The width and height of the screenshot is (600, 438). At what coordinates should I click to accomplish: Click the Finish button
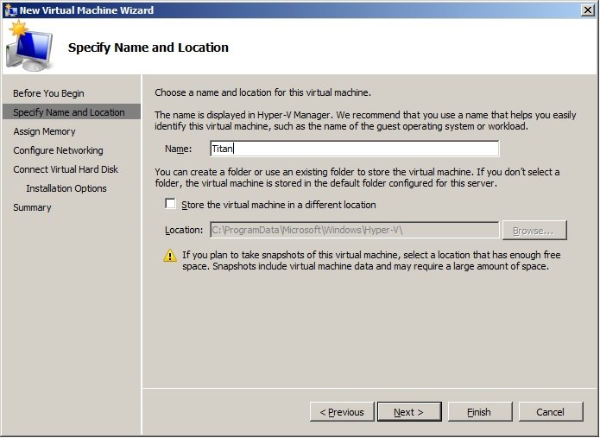coord(479,412)
